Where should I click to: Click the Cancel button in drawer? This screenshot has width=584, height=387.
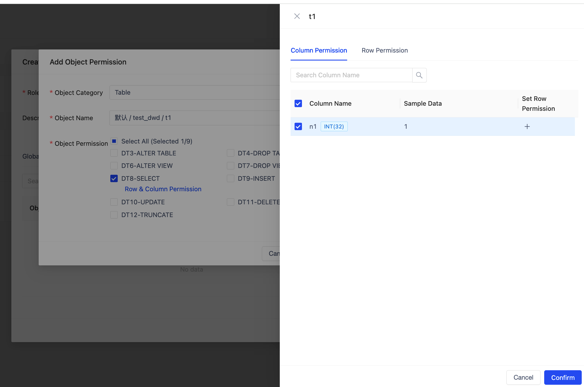click(x=523, y=377)
